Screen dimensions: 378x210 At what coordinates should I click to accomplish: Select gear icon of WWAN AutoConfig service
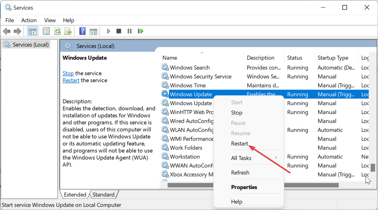tap(165, 166)
